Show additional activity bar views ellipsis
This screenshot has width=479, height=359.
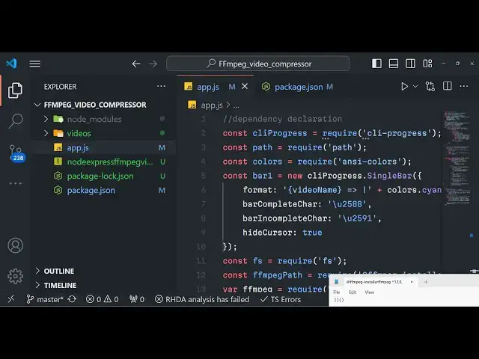(x=15, y=183)
